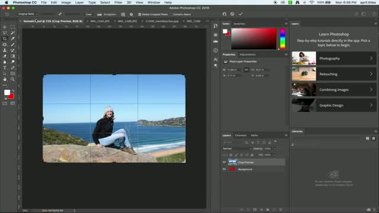This screenshot has height=213, width=379.
Task: Expand the Combining Images chevron
Action: tap(371, 89)
